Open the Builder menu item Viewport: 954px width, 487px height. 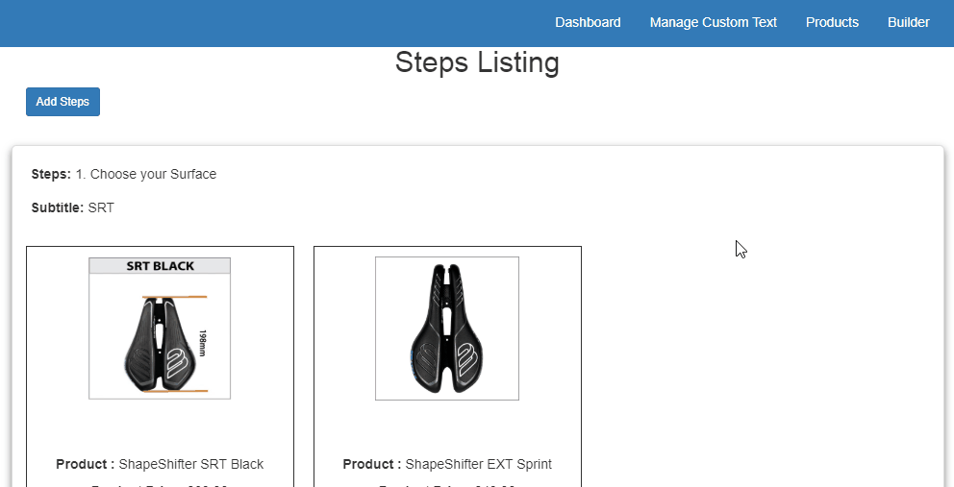[x=909, y=22]
